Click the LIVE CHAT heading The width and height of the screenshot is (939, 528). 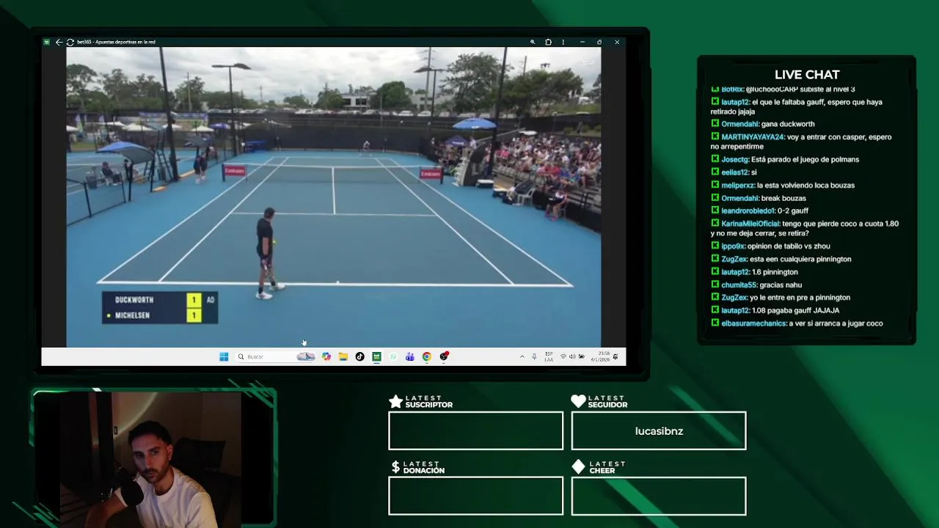tap(807, 75)
